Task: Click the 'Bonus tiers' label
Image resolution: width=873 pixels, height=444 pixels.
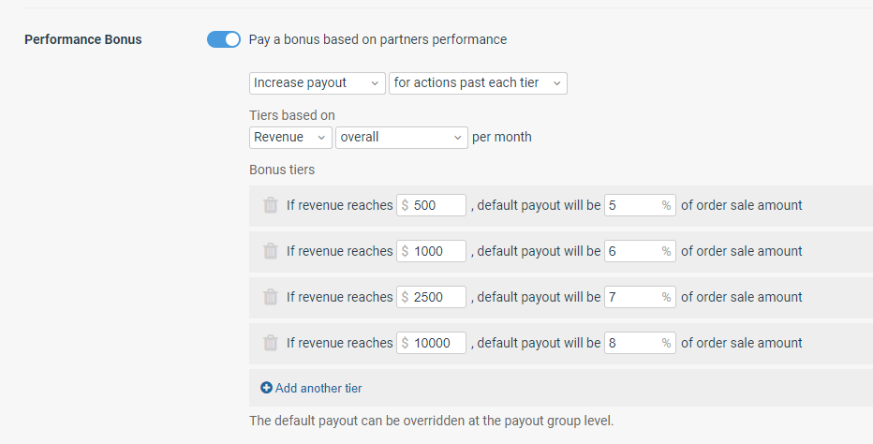Action: tap(282, 170)
